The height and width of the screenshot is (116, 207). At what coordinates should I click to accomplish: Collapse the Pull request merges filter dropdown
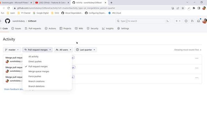point(38,50)
